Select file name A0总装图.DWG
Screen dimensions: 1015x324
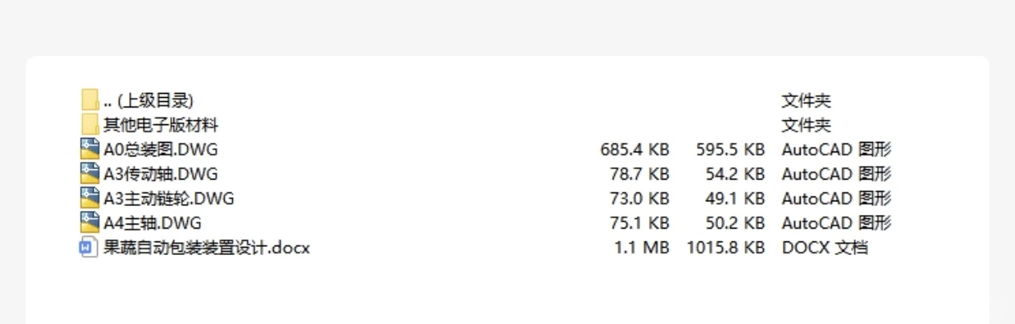[x=161, y=149]
